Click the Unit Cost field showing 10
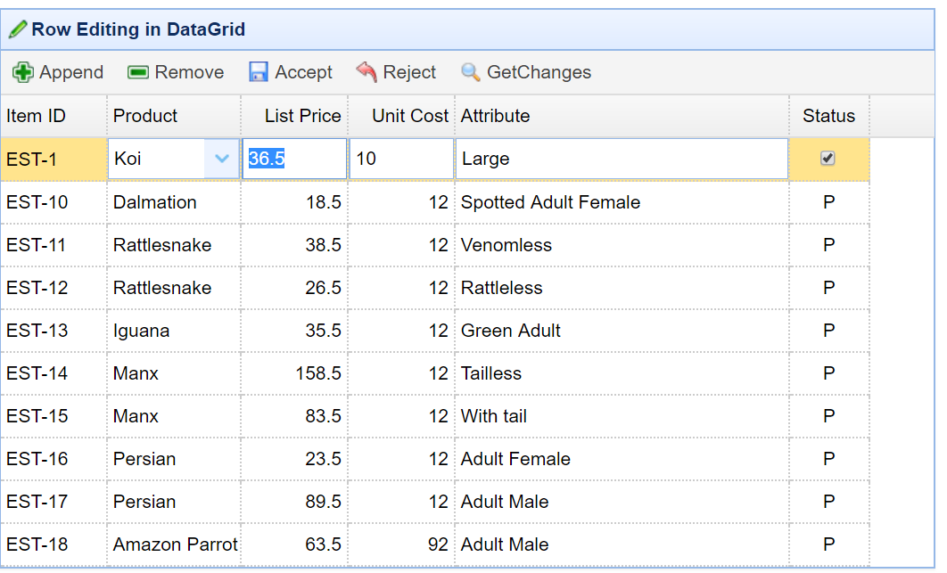Viewport: 947px width, 573px height. (401, 160)
